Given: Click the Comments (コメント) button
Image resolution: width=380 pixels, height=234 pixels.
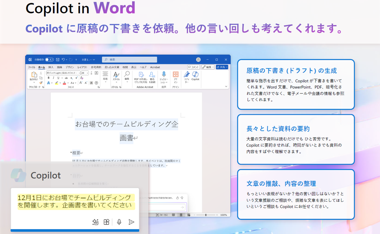Looking at the screenshot, I should [193, 67].
